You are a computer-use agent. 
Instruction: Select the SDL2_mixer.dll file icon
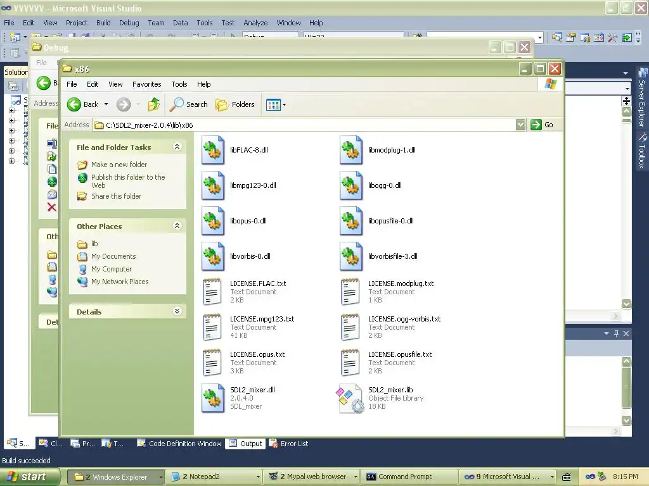pos(213,399)
